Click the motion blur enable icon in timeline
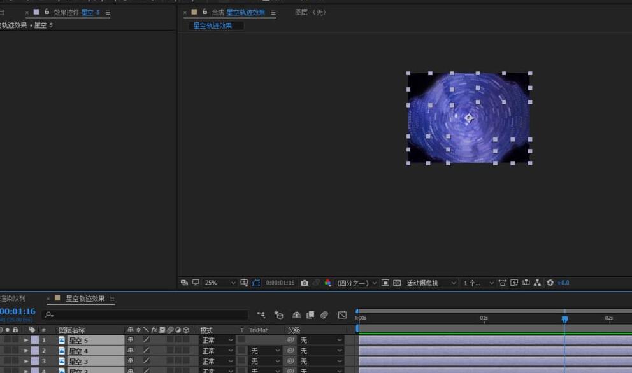632x373 pixels. click(x=324, y=314)
